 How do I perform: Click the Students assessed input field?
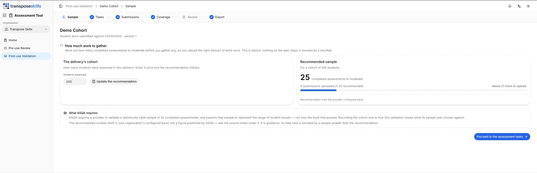[75, 81]
